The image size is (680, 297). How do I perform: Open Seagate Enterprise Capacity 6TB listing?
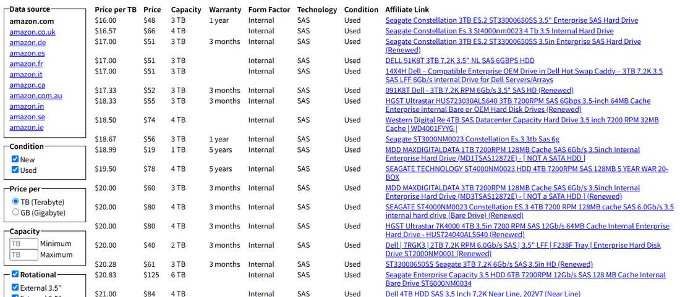525,279
